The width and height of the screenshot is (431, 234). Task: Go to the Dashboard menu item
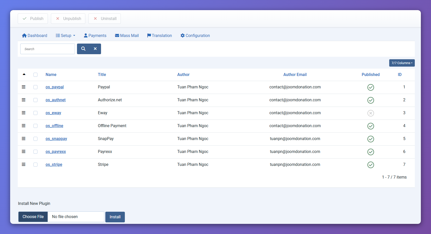click(35, 36)
